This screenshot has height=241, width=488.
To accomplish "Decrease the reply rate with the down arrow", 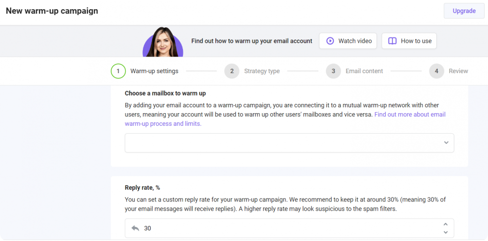I will tap(446, 232).
